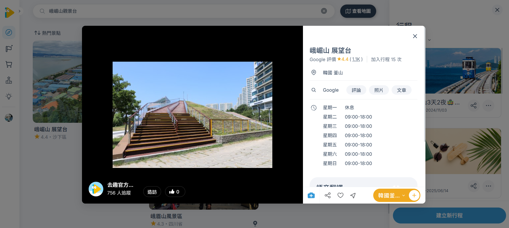The width and height of the screenshot is (509, 228).
Task: Expand the chevron dropdown in trip panel
Action: 429,40
